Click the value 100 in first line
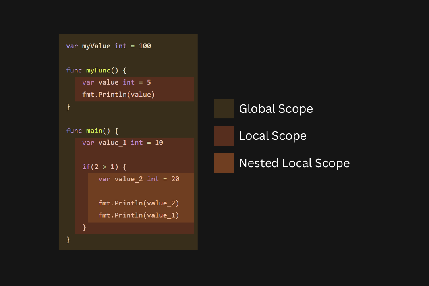Viewport: 429px width, 286px height. (x=145, y=46)
